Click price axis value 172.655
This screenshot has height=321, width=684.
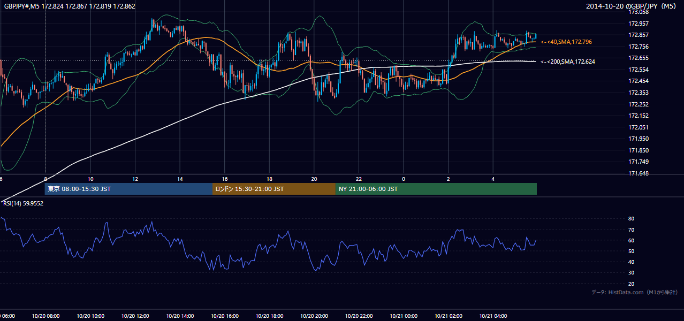click(639, 58)
